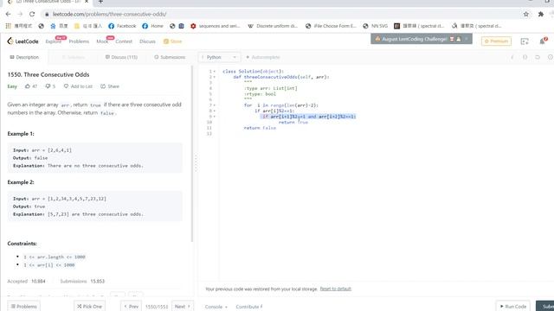Switch to the Description tab

pos(24,57)
